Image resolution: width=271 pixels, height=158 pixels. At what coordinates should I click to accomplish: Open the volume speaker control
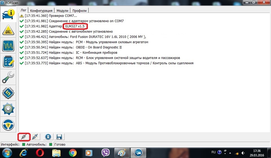click(x=243, y=153)
